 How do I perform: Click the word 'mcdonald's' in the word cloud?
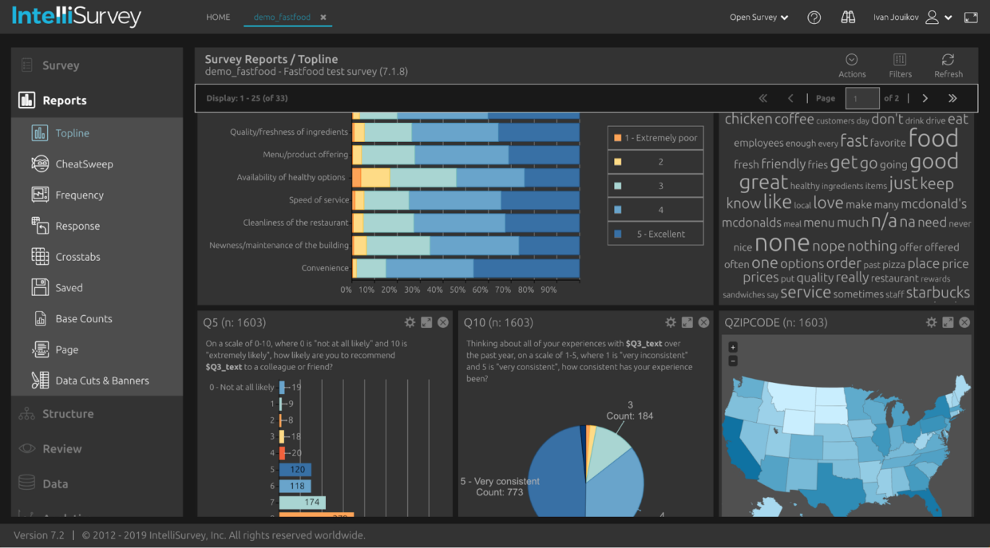pyautogui.click(x=934, y=203)
